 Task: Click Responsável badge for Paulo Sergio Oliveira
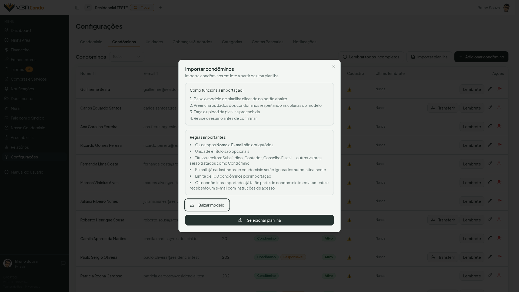(x=293, y=257)
